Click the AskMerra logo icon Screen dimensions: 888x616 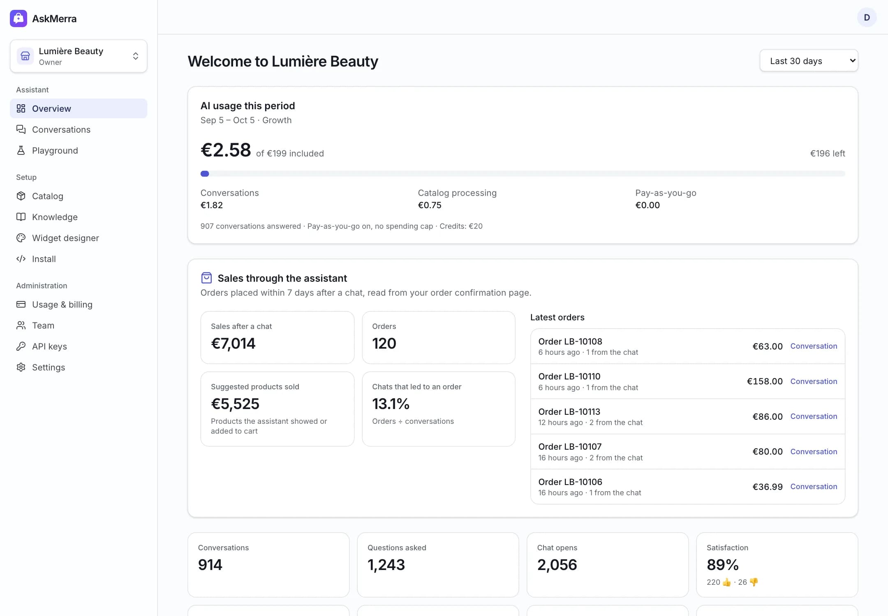click(18, 18)
